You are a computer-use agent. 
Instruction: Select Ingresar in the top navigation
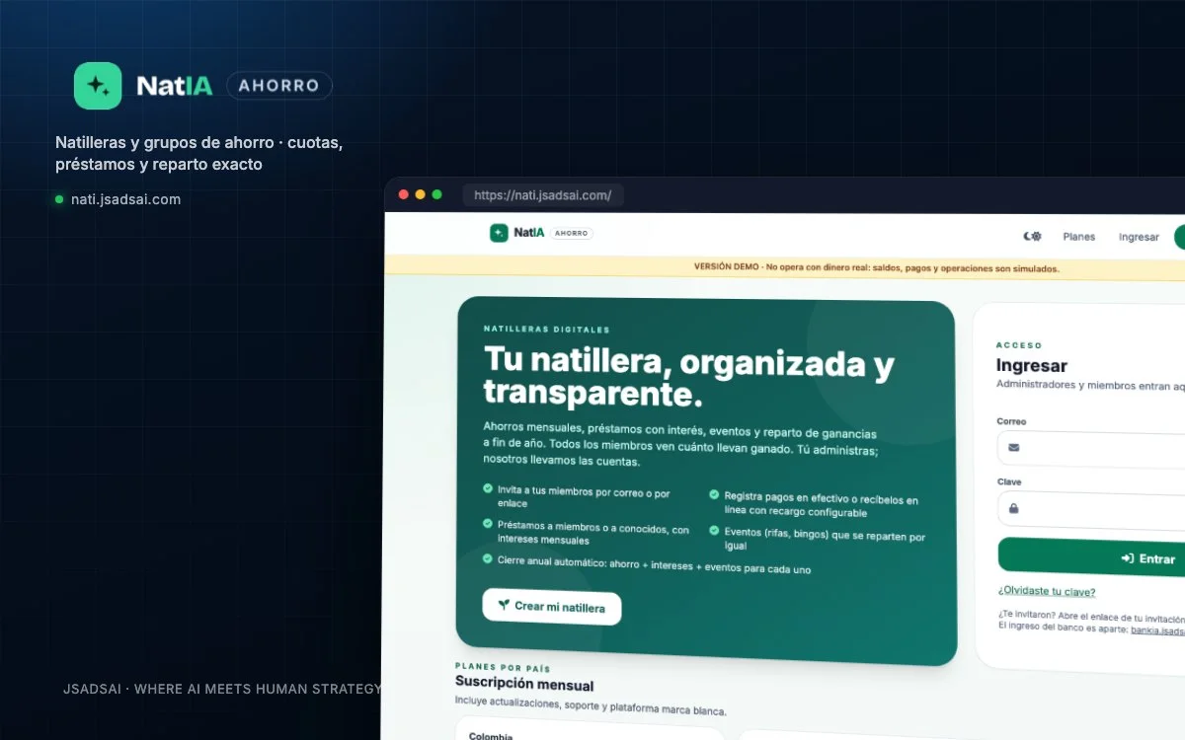point(1139,237)
